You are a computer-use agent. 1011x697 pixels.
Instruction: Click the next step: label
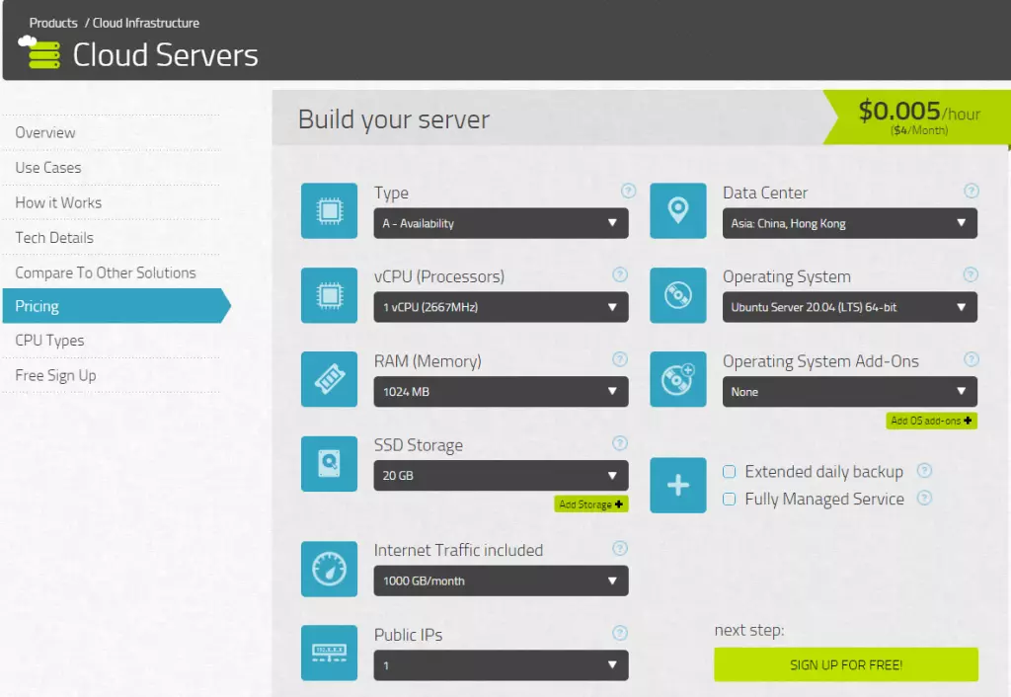[749, 630]
